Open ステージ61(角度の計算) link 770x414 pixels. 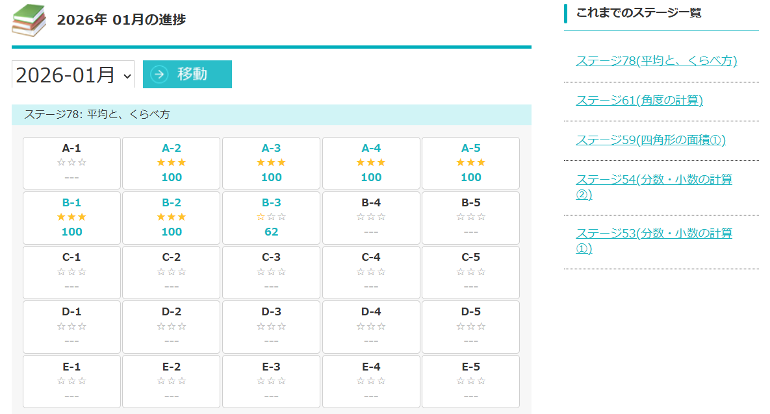click(639, 101)
